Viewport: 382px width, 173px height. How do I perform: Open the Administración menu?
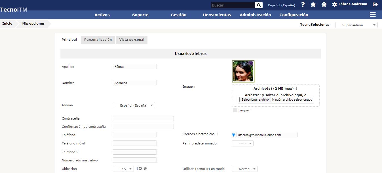coord(255,15)
